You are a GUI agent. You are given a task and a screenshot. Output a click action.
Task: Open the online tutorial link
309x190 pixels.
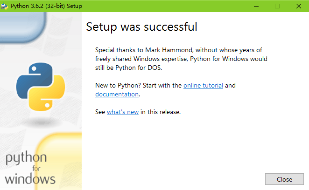(203, 85)
